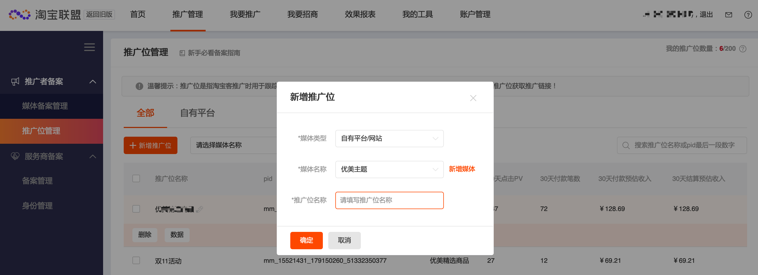
Task: Click ￥69.21 in 30天结算预估收入 column
Action: coord(684,261)
